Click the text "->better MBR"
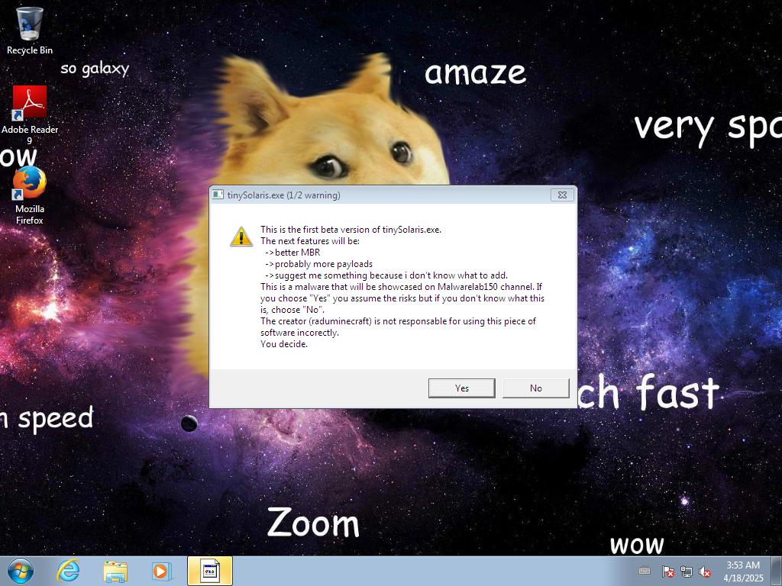Viewport: 782px width, 586px height. coord(292,253)
